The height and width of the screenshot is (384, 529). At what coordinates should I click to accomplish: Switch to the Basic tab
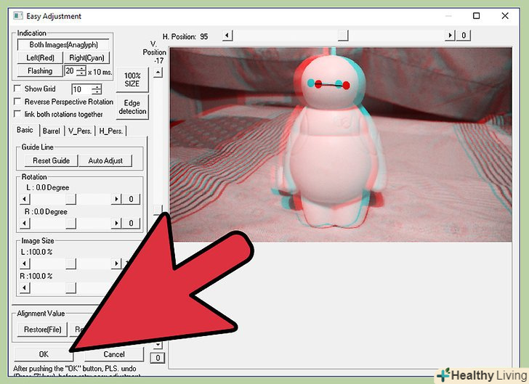tap(25, 130)
